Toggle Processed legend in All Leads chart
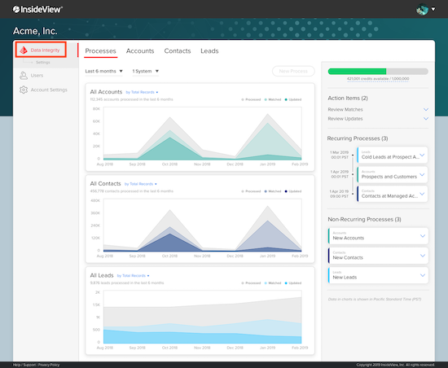The height and width of the screenshot is (368, 448). (x=251, y=283)
